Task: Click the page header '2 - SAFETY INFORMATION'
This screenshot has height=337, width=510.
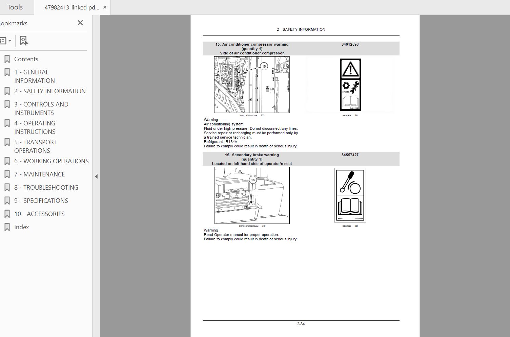Action: coord(301,29)
